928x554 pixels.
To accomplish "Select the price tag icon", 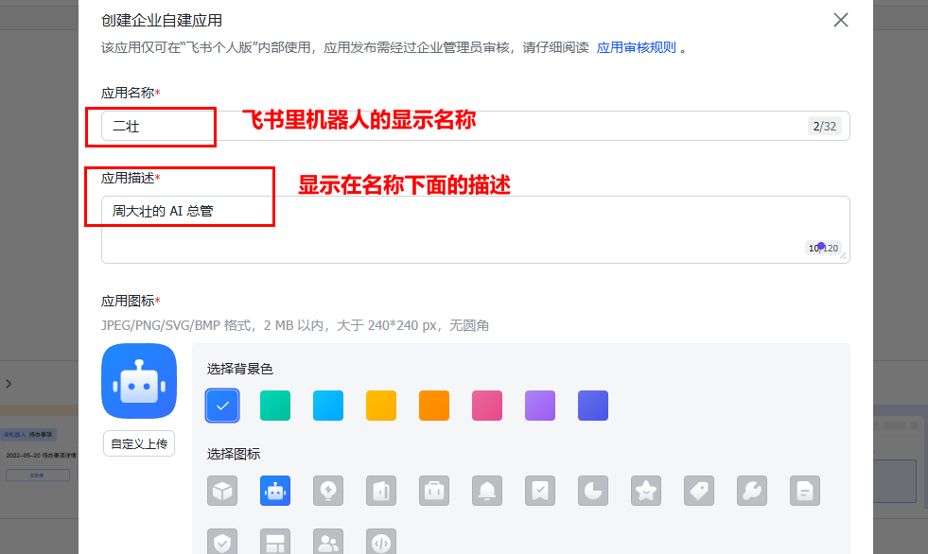I will tap(699, 491).
